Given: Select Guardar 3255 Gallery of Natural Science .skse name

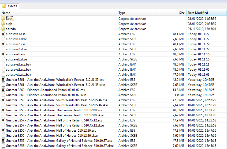Looking at the screenshot, I should 60,146.
